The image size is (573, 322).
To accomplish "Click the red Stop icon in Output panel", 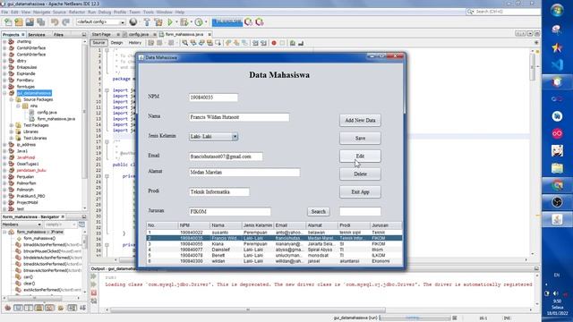I will pos(94,292).
